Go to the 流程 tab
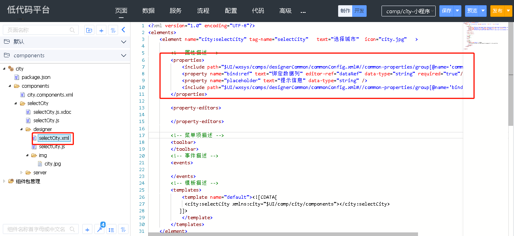The width and height of the screenshot is (514, 236). click(x=203, y=11)
